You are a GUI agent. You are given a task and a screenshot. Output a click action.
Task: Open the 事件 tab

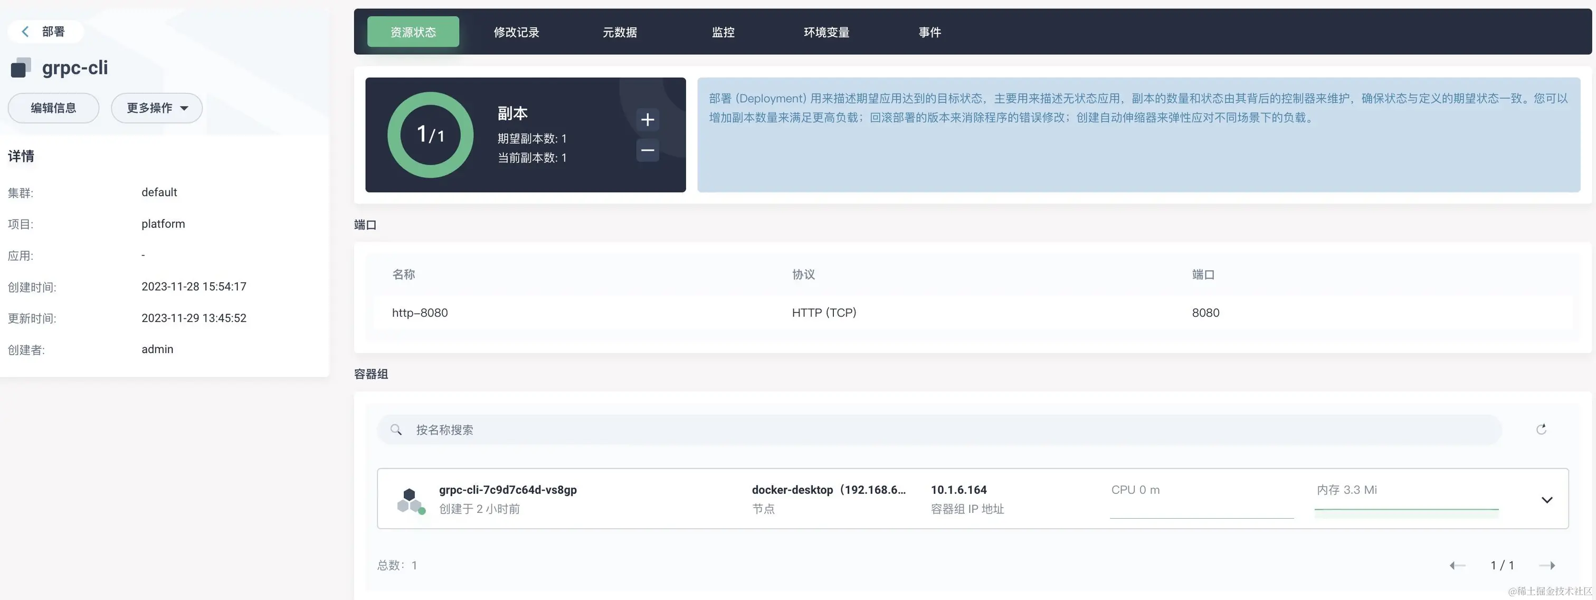pyautogui.click(x=929, y=32)
